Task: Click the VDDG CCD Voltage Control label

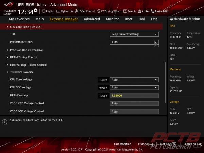Action: (x=27, y=103)
